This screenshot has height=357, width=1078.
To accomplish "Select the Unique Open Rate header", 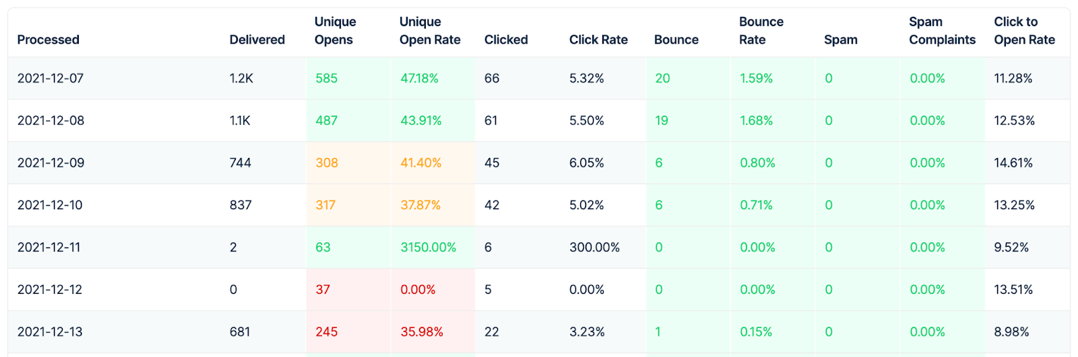I will [x=429, y=31].
